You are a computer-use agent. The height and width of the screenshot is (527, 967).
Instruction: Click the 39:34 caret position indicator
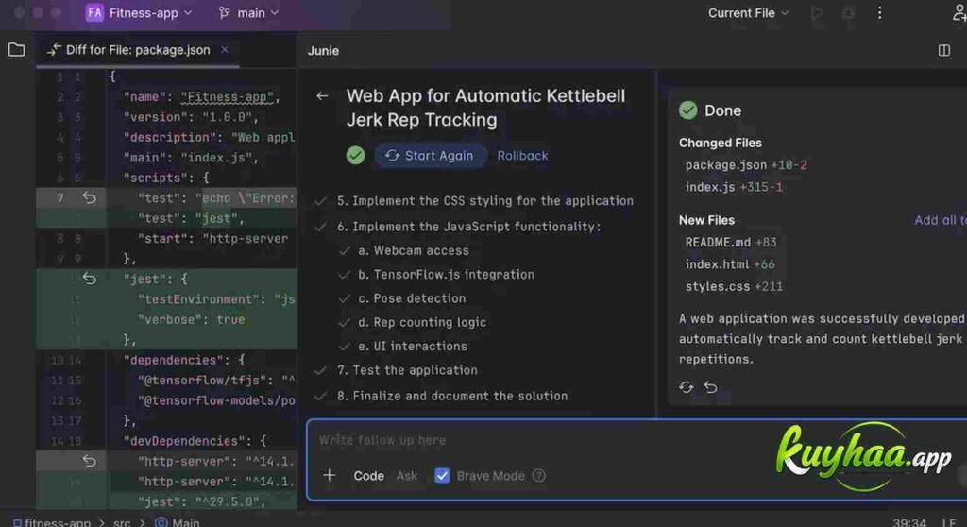point(909,522)
